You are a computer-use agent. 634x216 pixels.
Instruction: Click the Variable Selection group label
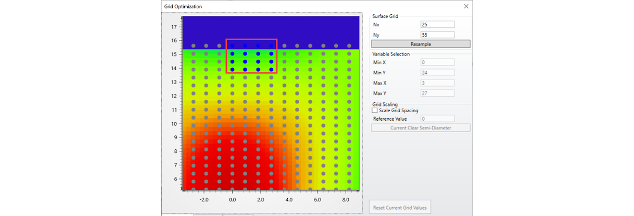pos(391,54)
